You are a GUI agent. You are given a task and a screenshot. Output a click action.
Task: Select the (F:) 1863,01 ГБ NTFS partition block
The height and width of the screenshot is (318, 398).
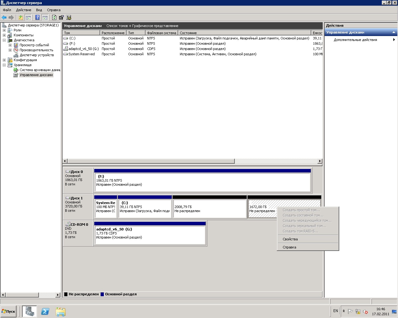pyautogui.click(x=202, y=180)
